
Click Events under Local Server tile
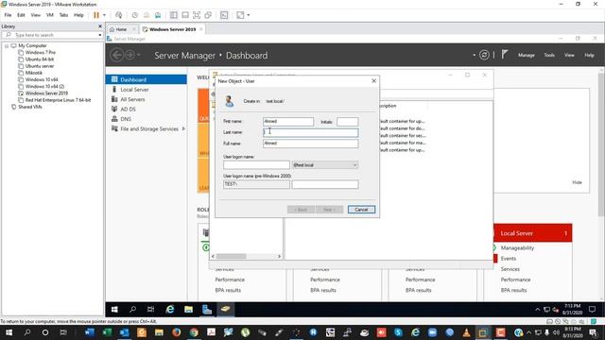coord(509,259)
